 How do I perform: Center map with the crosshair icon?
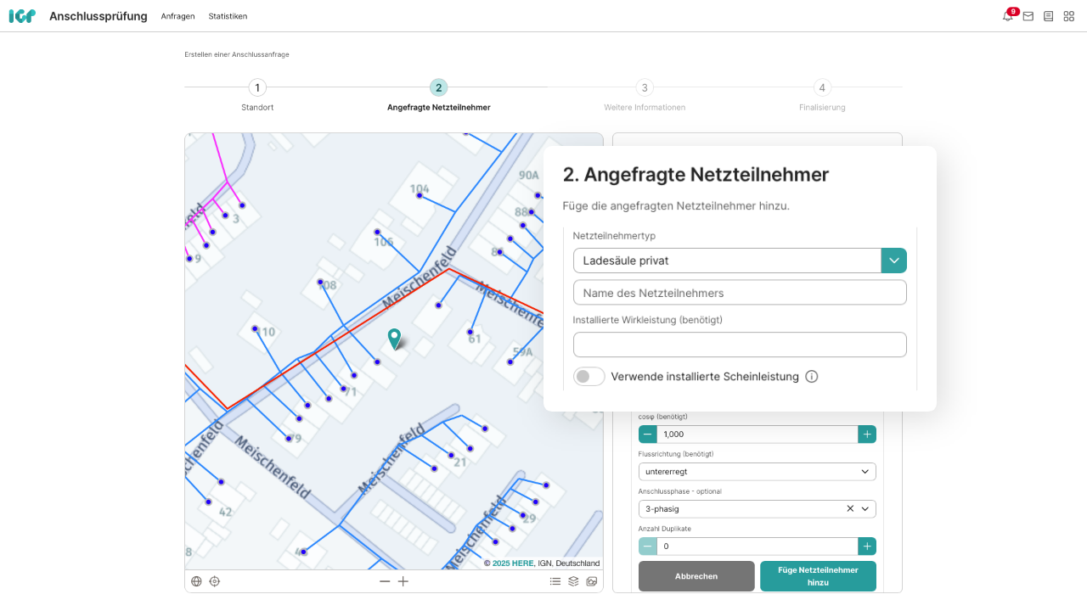215,581
